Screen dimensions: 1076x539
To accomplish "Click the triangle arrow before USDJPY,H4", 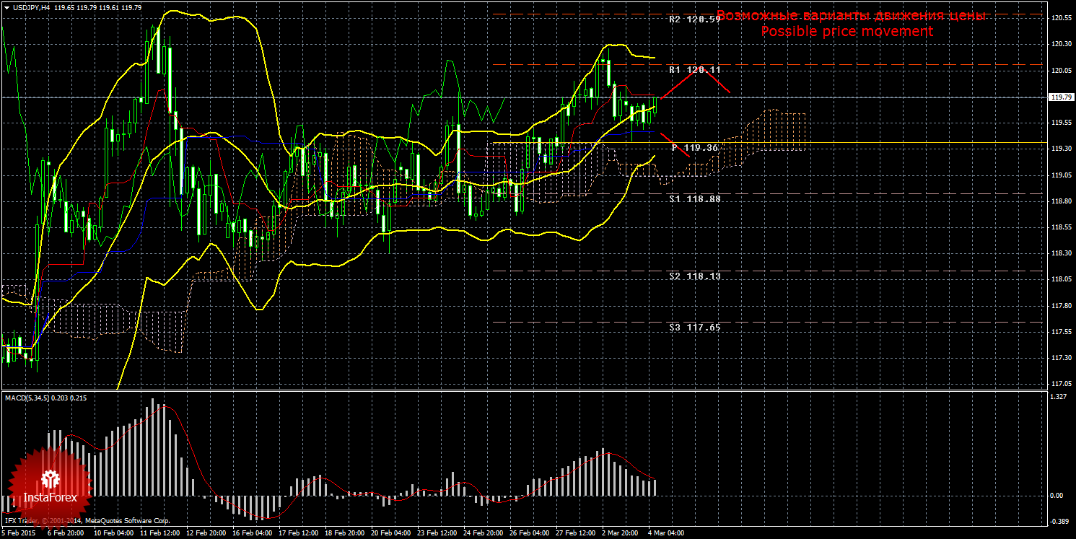I will (7, 7).
